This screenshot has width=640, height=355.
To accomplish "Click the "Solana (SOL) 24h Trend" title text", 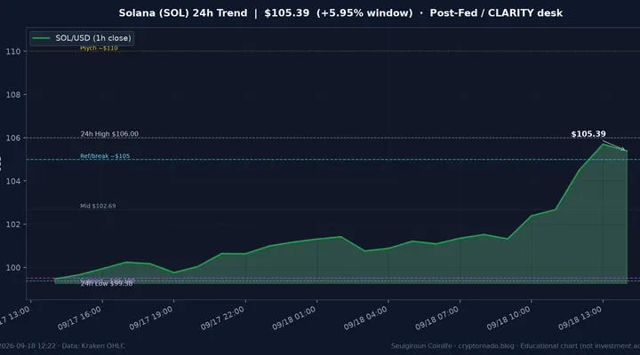I will pyautogui.click(x=183, y=13).
